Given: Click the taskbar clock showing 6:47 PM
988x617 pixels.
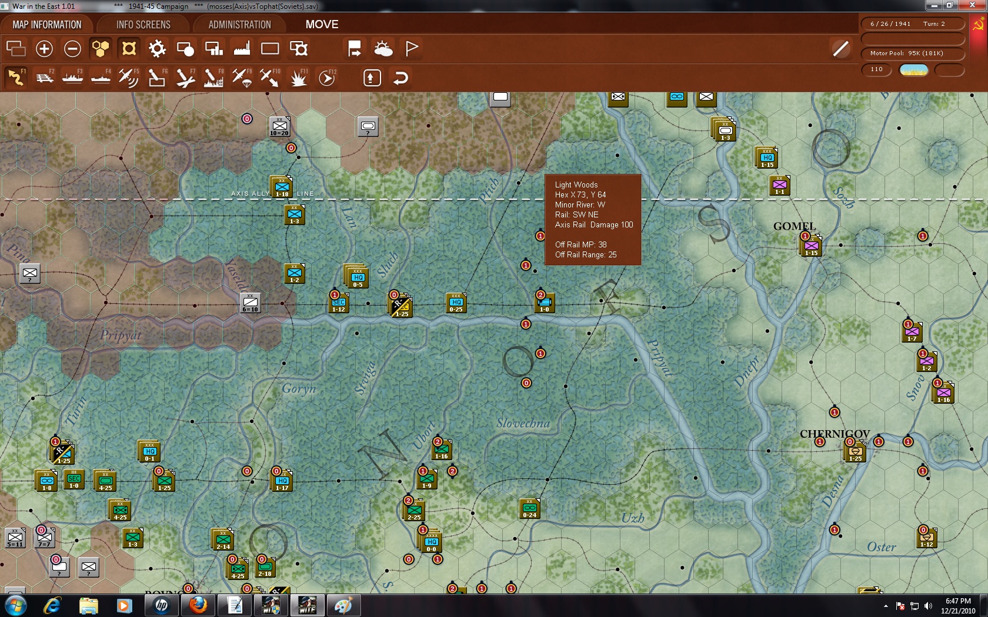Looking at the screenshot, I should tap(958, 606).
